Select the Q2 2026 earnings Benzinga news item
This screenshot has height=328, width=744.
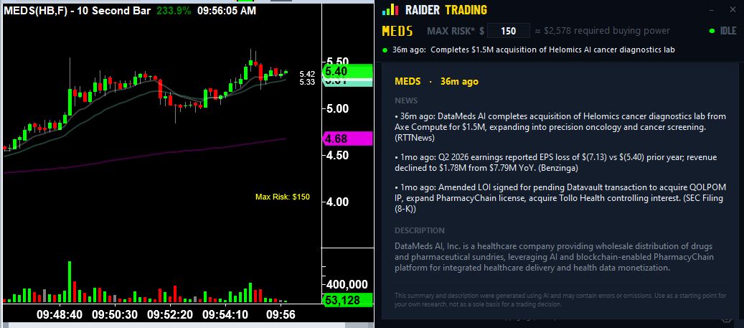pyautogui.click(x=555, y=162)
